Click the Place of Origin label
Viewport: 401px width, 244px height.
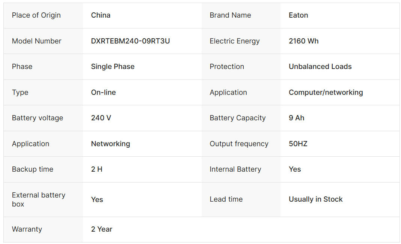pos(36,15)
